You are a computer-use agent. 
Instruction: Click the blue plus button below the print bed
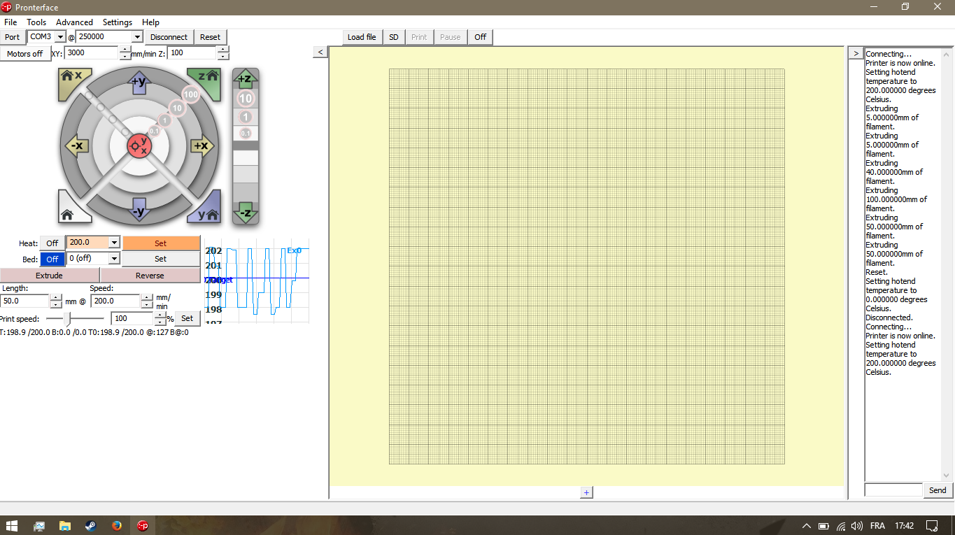[x=586, y=492]
